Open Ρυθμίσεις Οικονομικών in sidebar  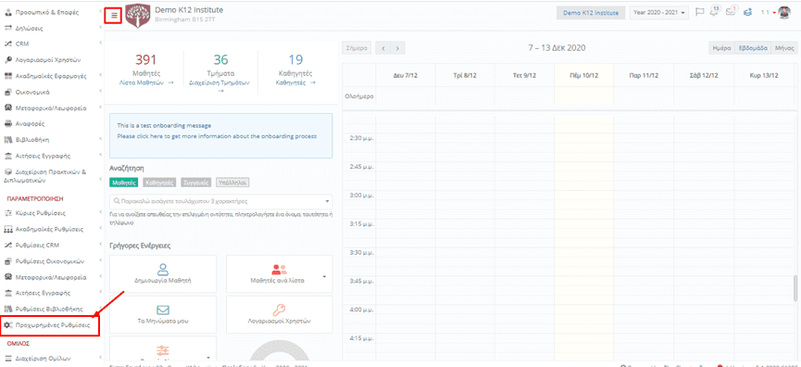click(51, 261)
